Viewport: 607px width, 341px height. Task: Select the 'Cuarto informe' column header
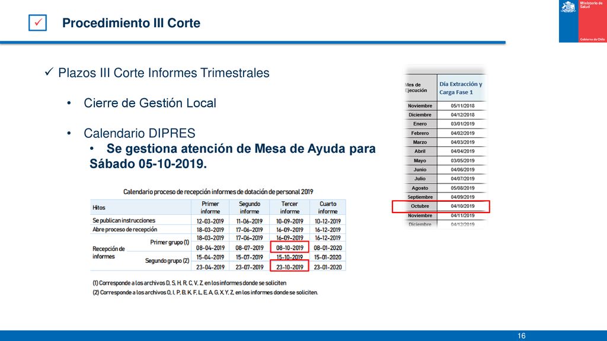[328, 208]
